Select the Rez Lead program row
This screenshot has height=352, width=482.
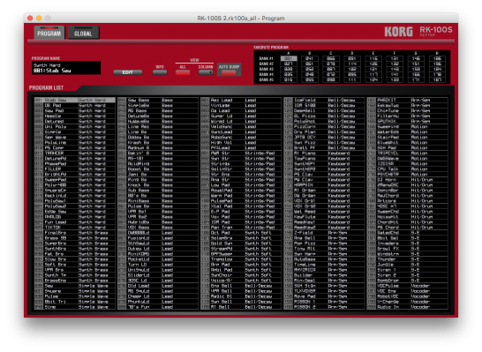pos(241,100)
